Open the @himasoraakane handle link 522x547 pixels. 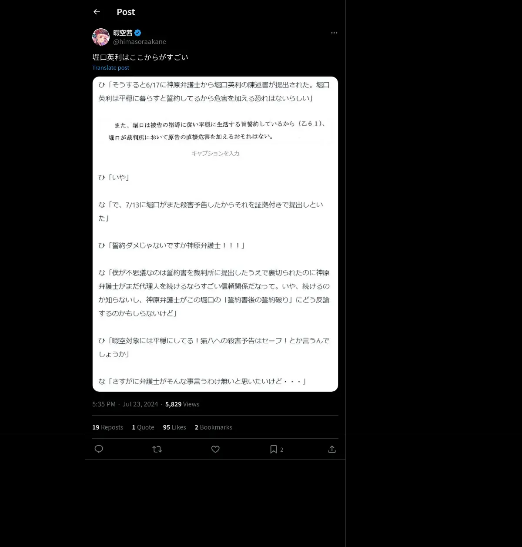click(140, 42)
